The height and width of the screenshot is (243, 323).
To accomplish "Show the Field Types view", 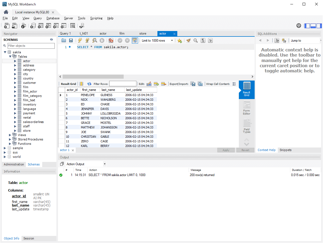I will click(x=246, y=126).
